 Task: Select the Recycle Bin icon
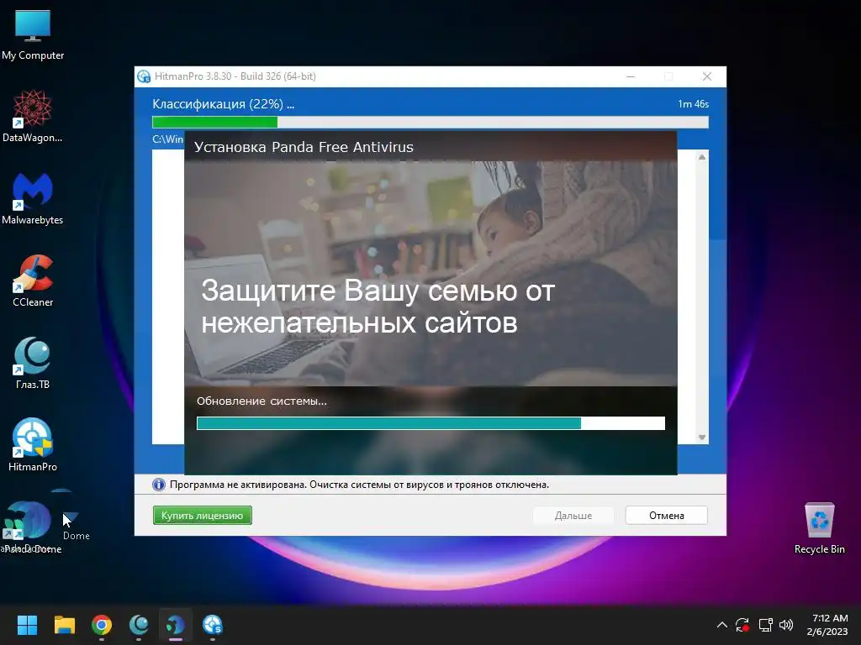tap(819, 529)
